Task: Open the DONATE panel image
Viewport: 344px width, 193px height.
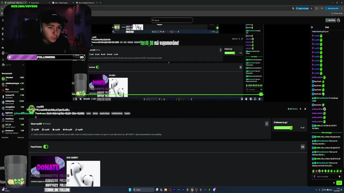Action: (x=48, y=167)
